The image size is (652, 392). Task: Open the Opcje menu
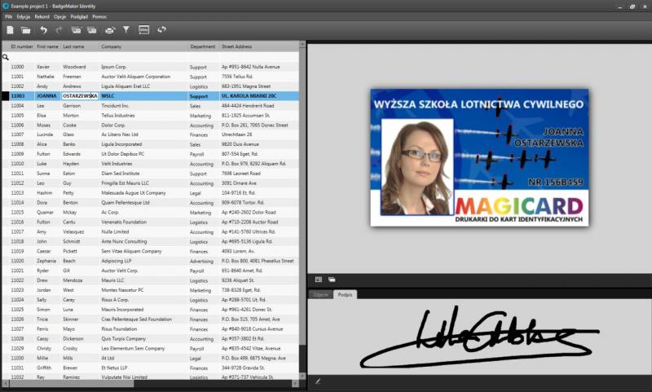tap(59, 16)
